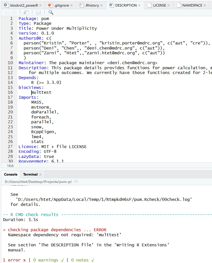Viewport: 212px width, 263px height.
Task: Click the document icon on LICENSE tab
Action: (149, 5)
